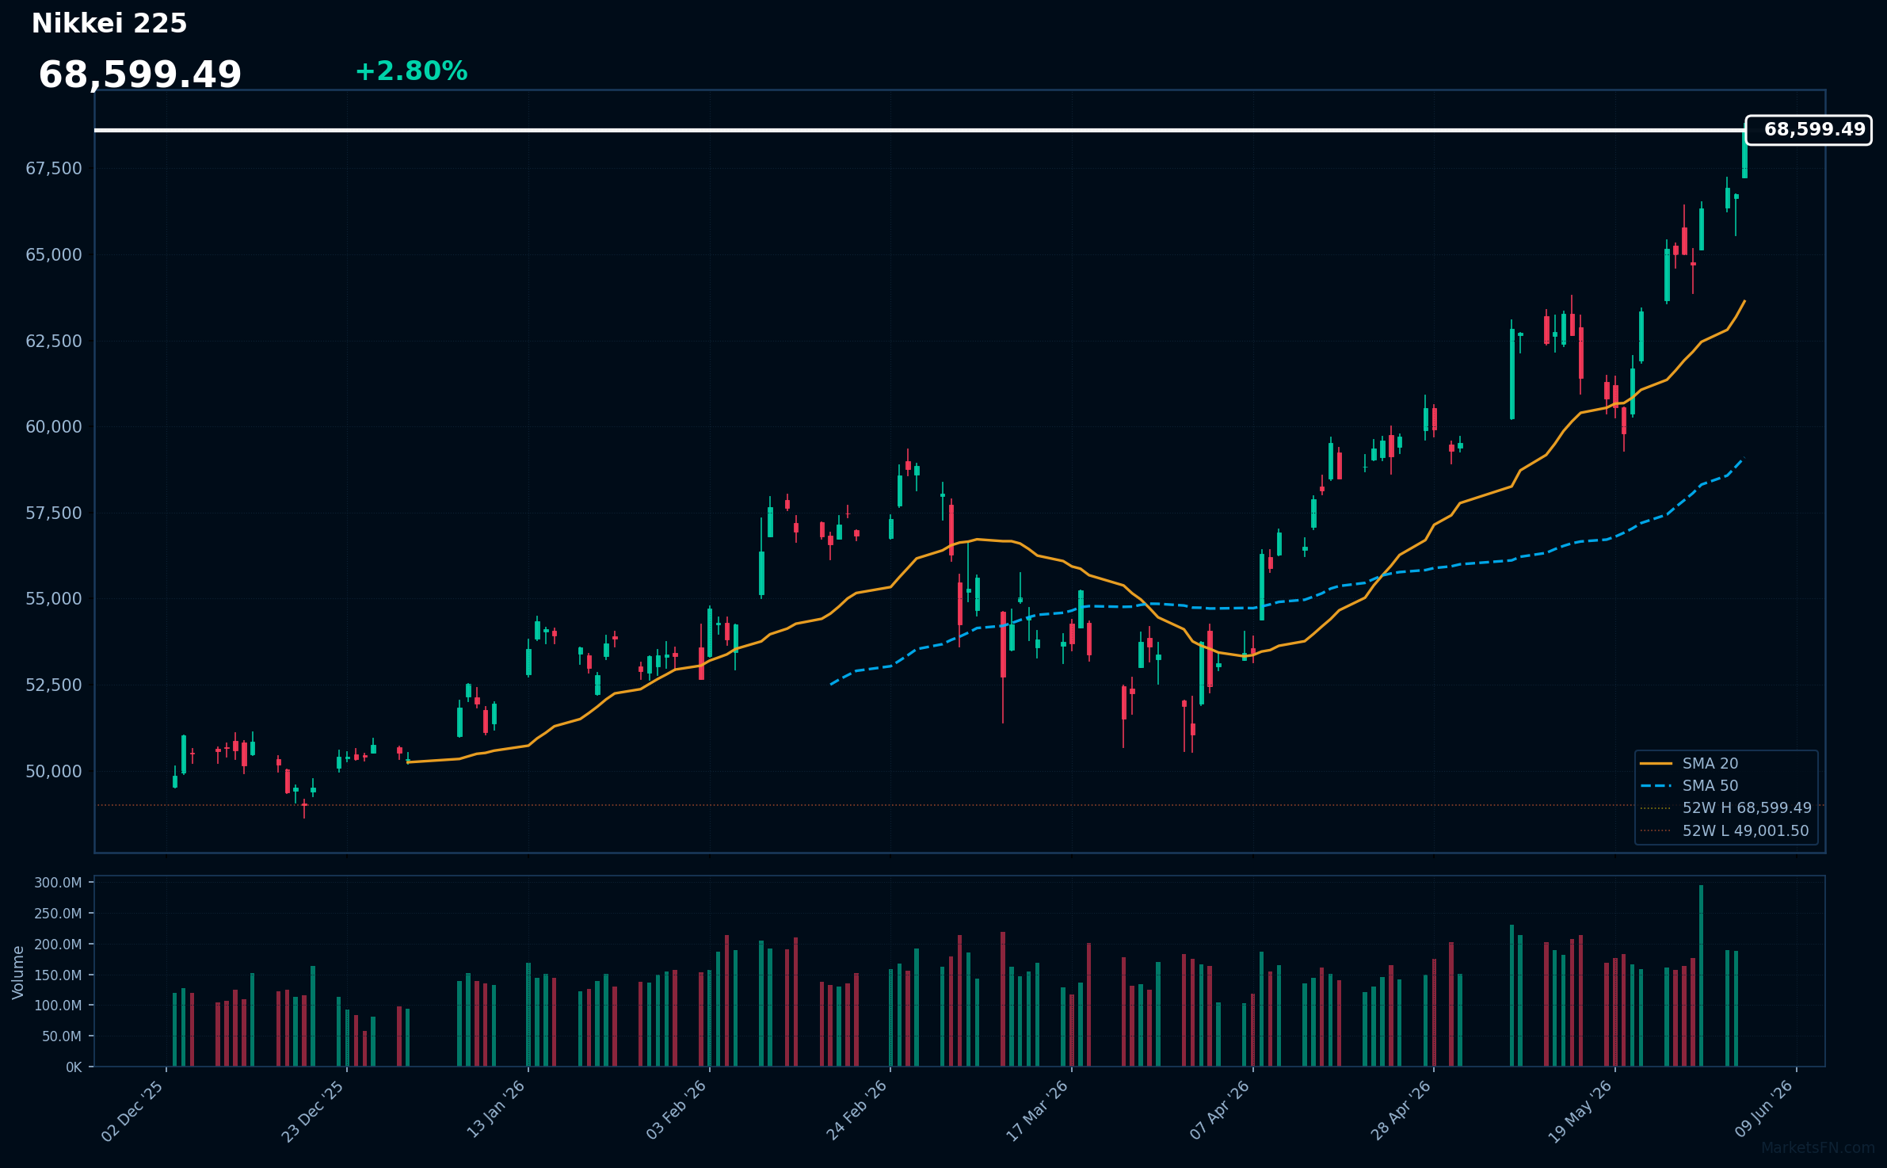This screenshot has width=1887, height=1168.
Task: Click the 57,500 y-axis label
Action: click(54, 513)
